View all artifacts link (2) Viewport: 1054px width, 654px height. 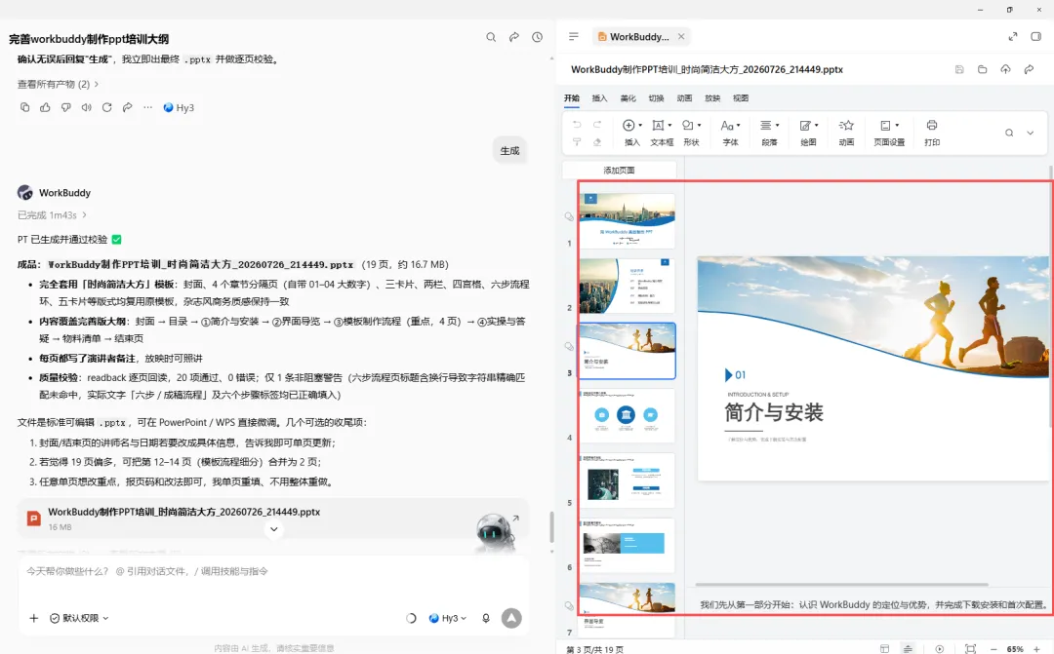click(58, 84)
